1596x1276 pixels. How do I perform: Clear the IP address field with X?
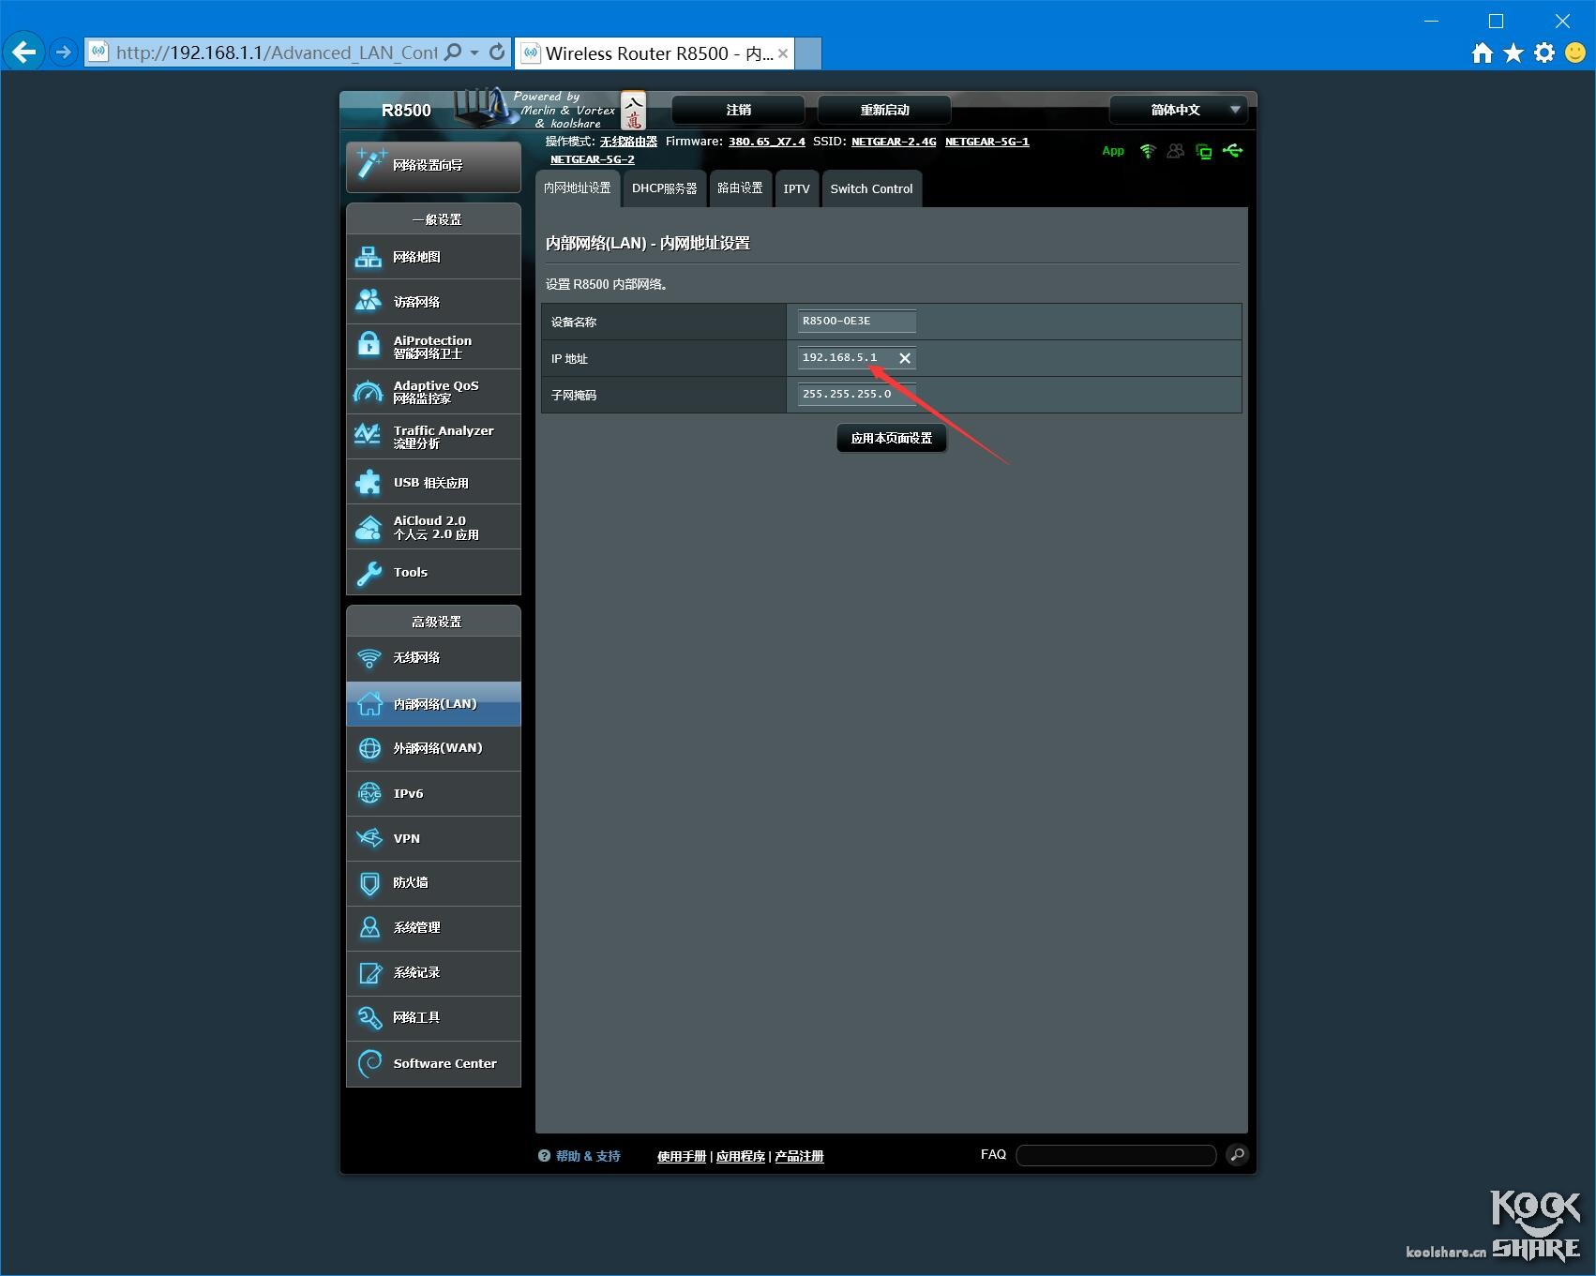click(x=905, y=358)
